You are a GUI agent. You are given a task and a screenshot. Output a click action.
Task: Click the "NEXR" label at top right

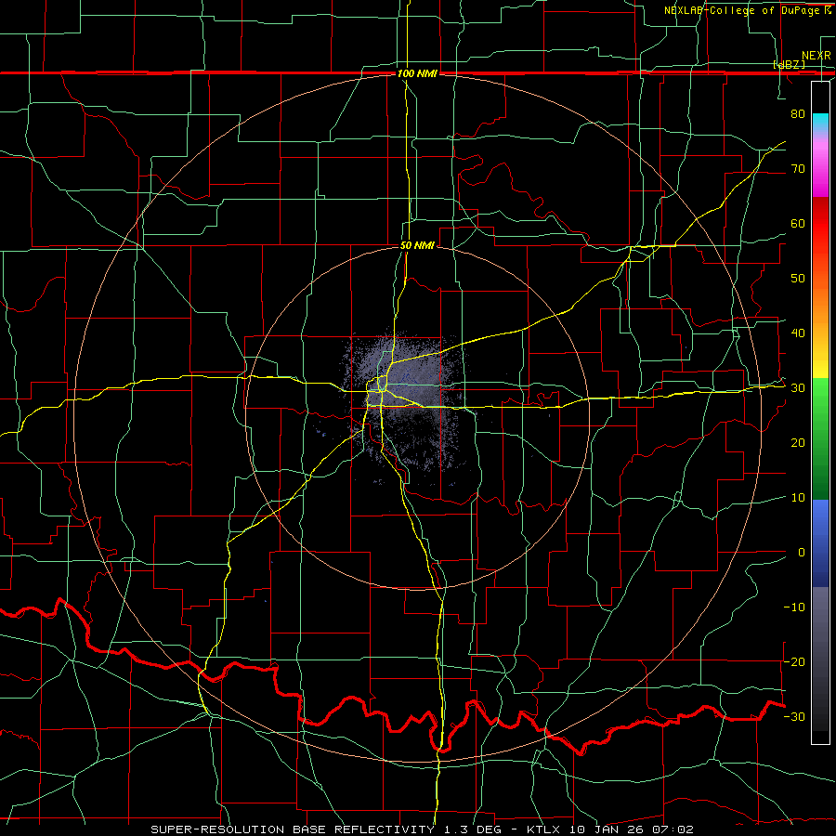point(816,56)
